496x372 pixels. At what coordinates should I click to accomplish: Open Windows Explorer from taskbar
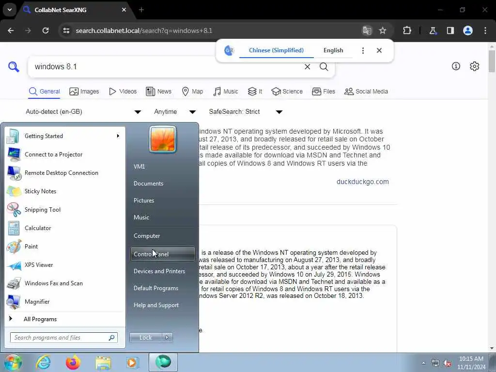click(103, 363)
